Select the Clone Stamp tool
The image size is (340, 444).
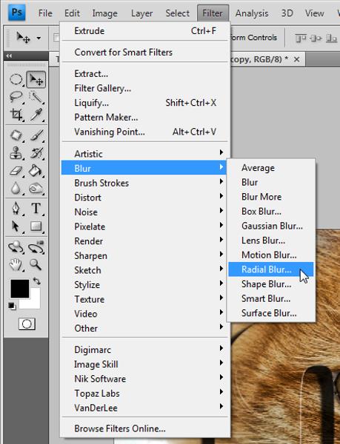coord(16,153)
